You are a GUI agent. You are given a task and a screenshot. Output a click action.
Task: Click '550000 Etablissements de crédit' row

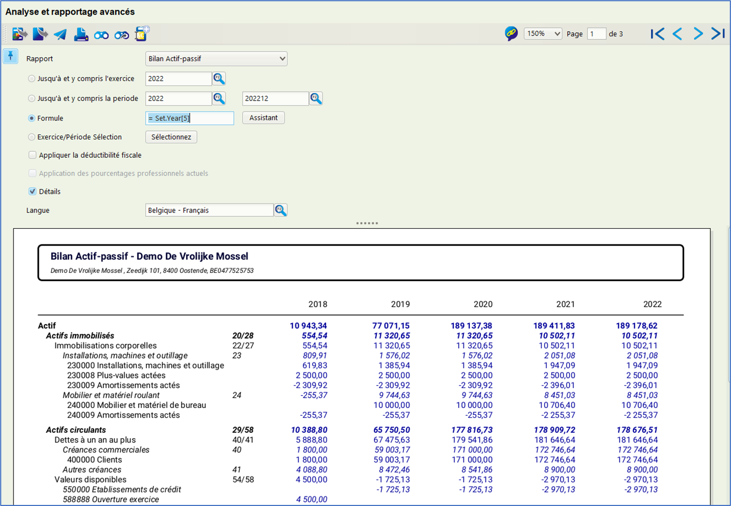pyautogui.click(x=122, y=490)
